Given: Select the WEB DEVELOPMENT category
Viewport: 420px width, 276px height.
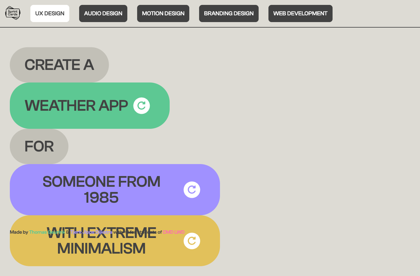Looking at the screenshot, I should pos(300,13).
